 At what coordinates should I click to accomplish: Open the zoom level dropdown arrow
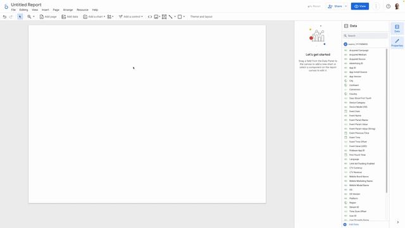(x=34, y=17)
